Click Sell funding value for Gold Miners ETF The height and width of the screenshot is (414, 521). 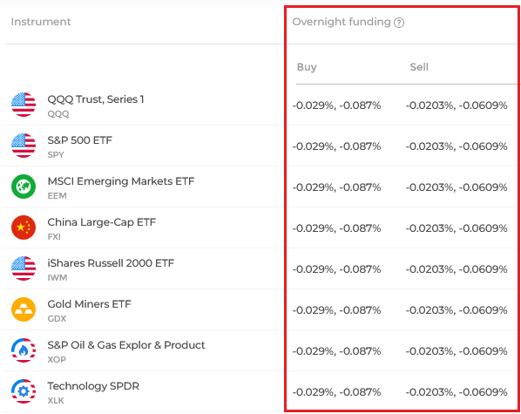[457, 310]
